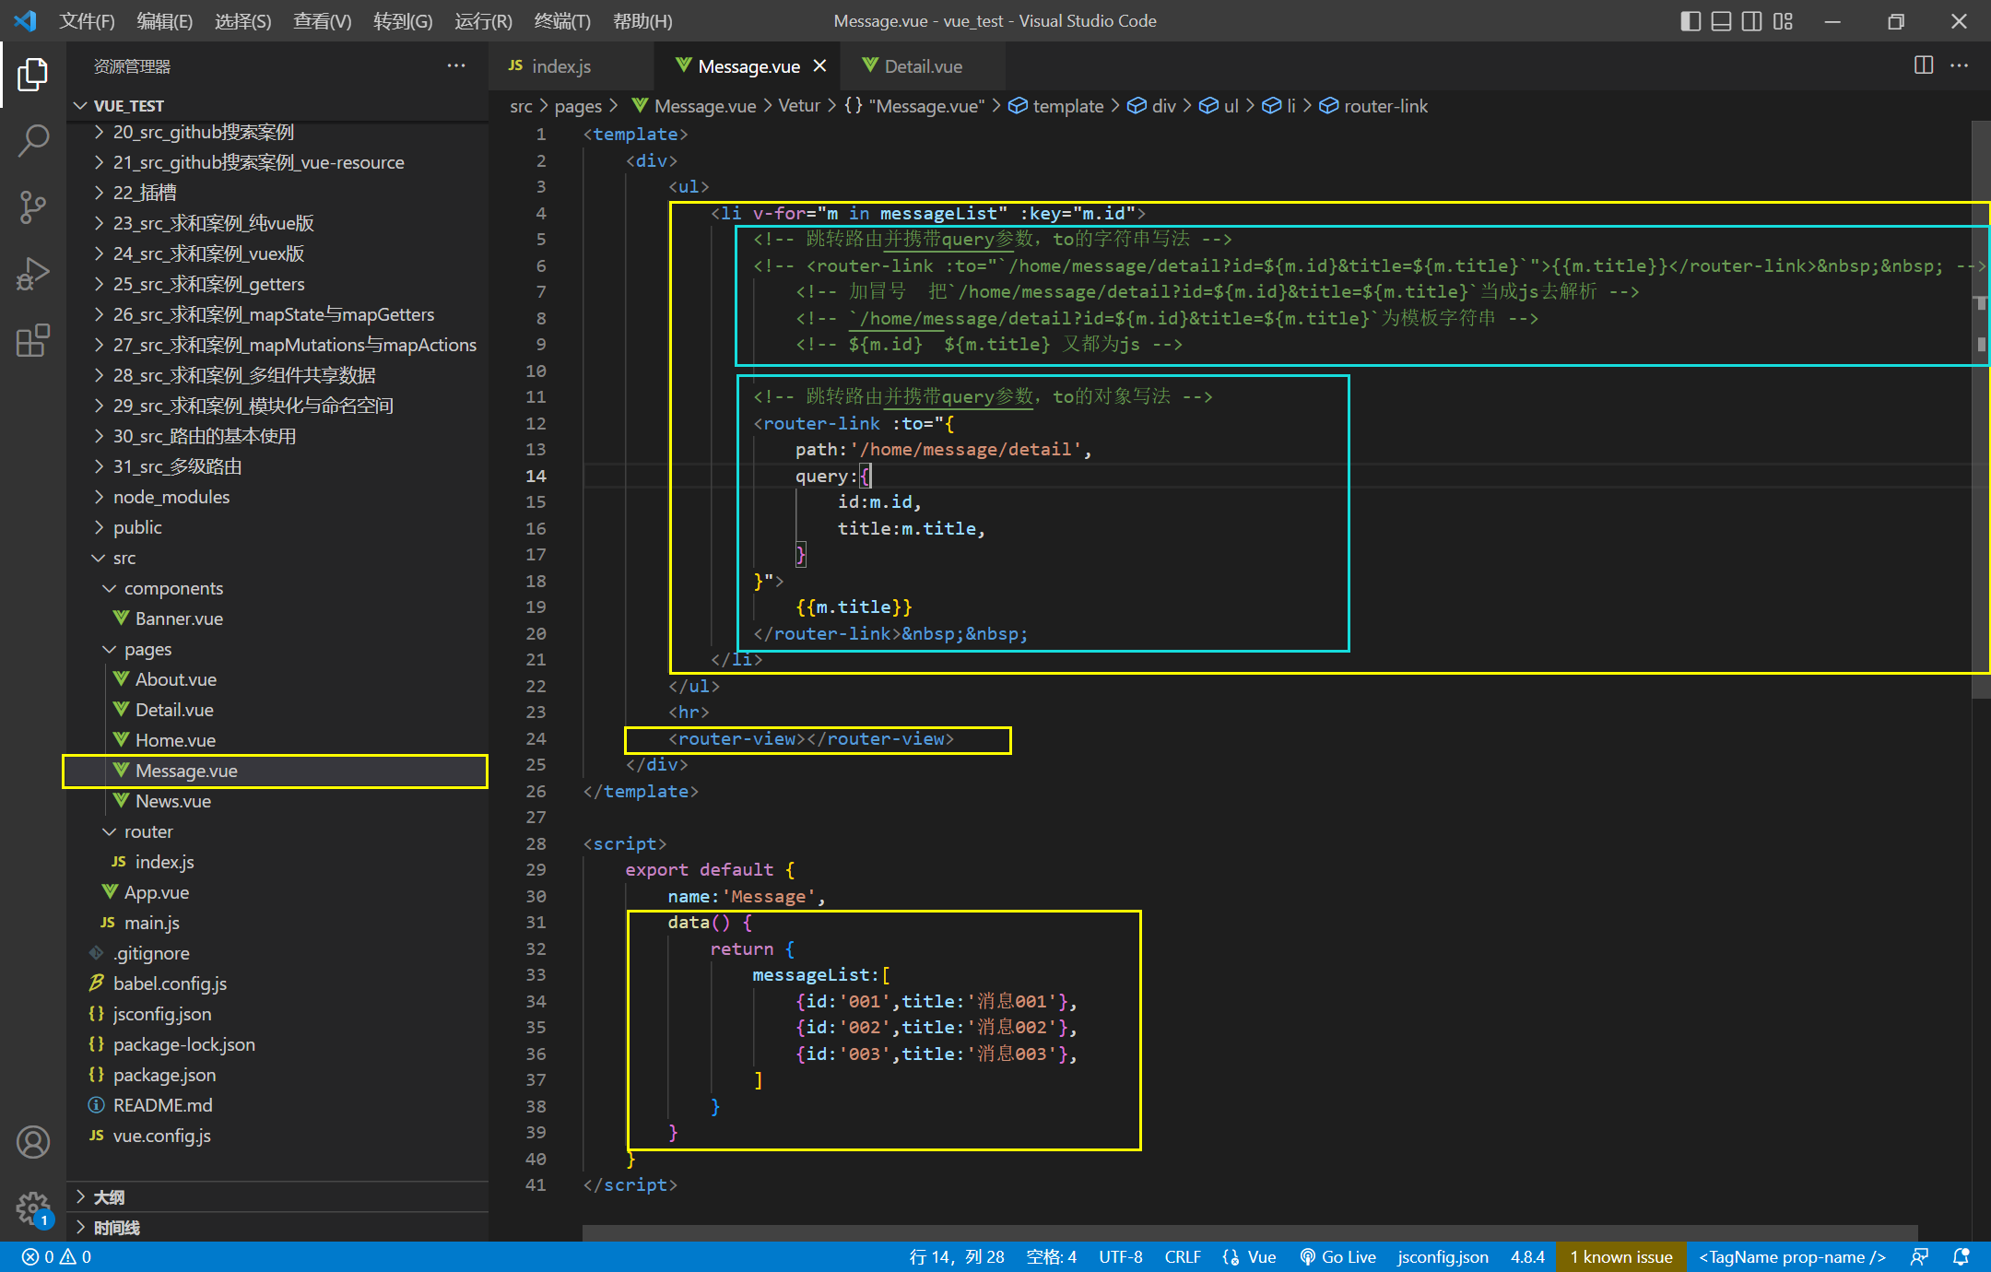Toggle secondary side bar layout icon

1752,20
